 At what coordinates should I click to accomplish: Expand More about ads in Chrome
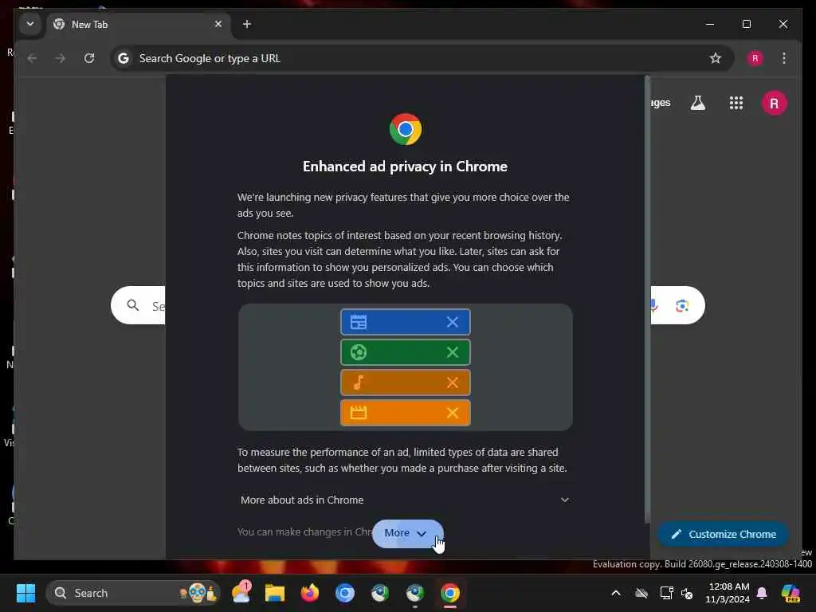405,500
